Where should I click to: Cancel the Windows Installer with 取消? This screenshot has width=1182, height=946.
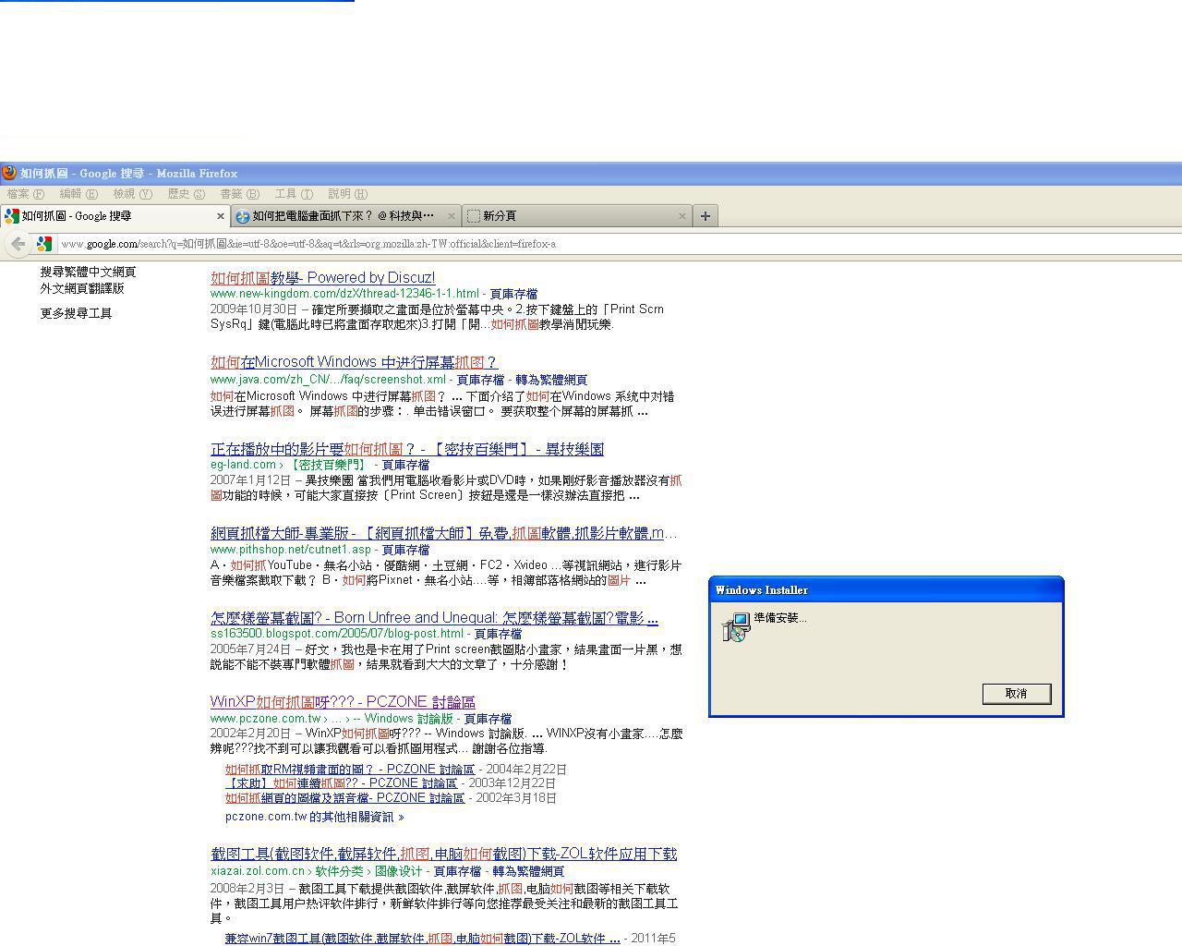click(x=1017, y=694)
